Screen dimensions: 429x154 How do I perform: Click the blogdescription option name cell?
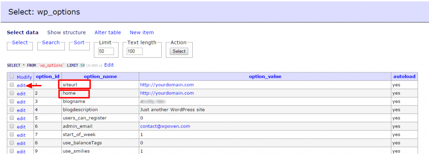tap(100, 110)
